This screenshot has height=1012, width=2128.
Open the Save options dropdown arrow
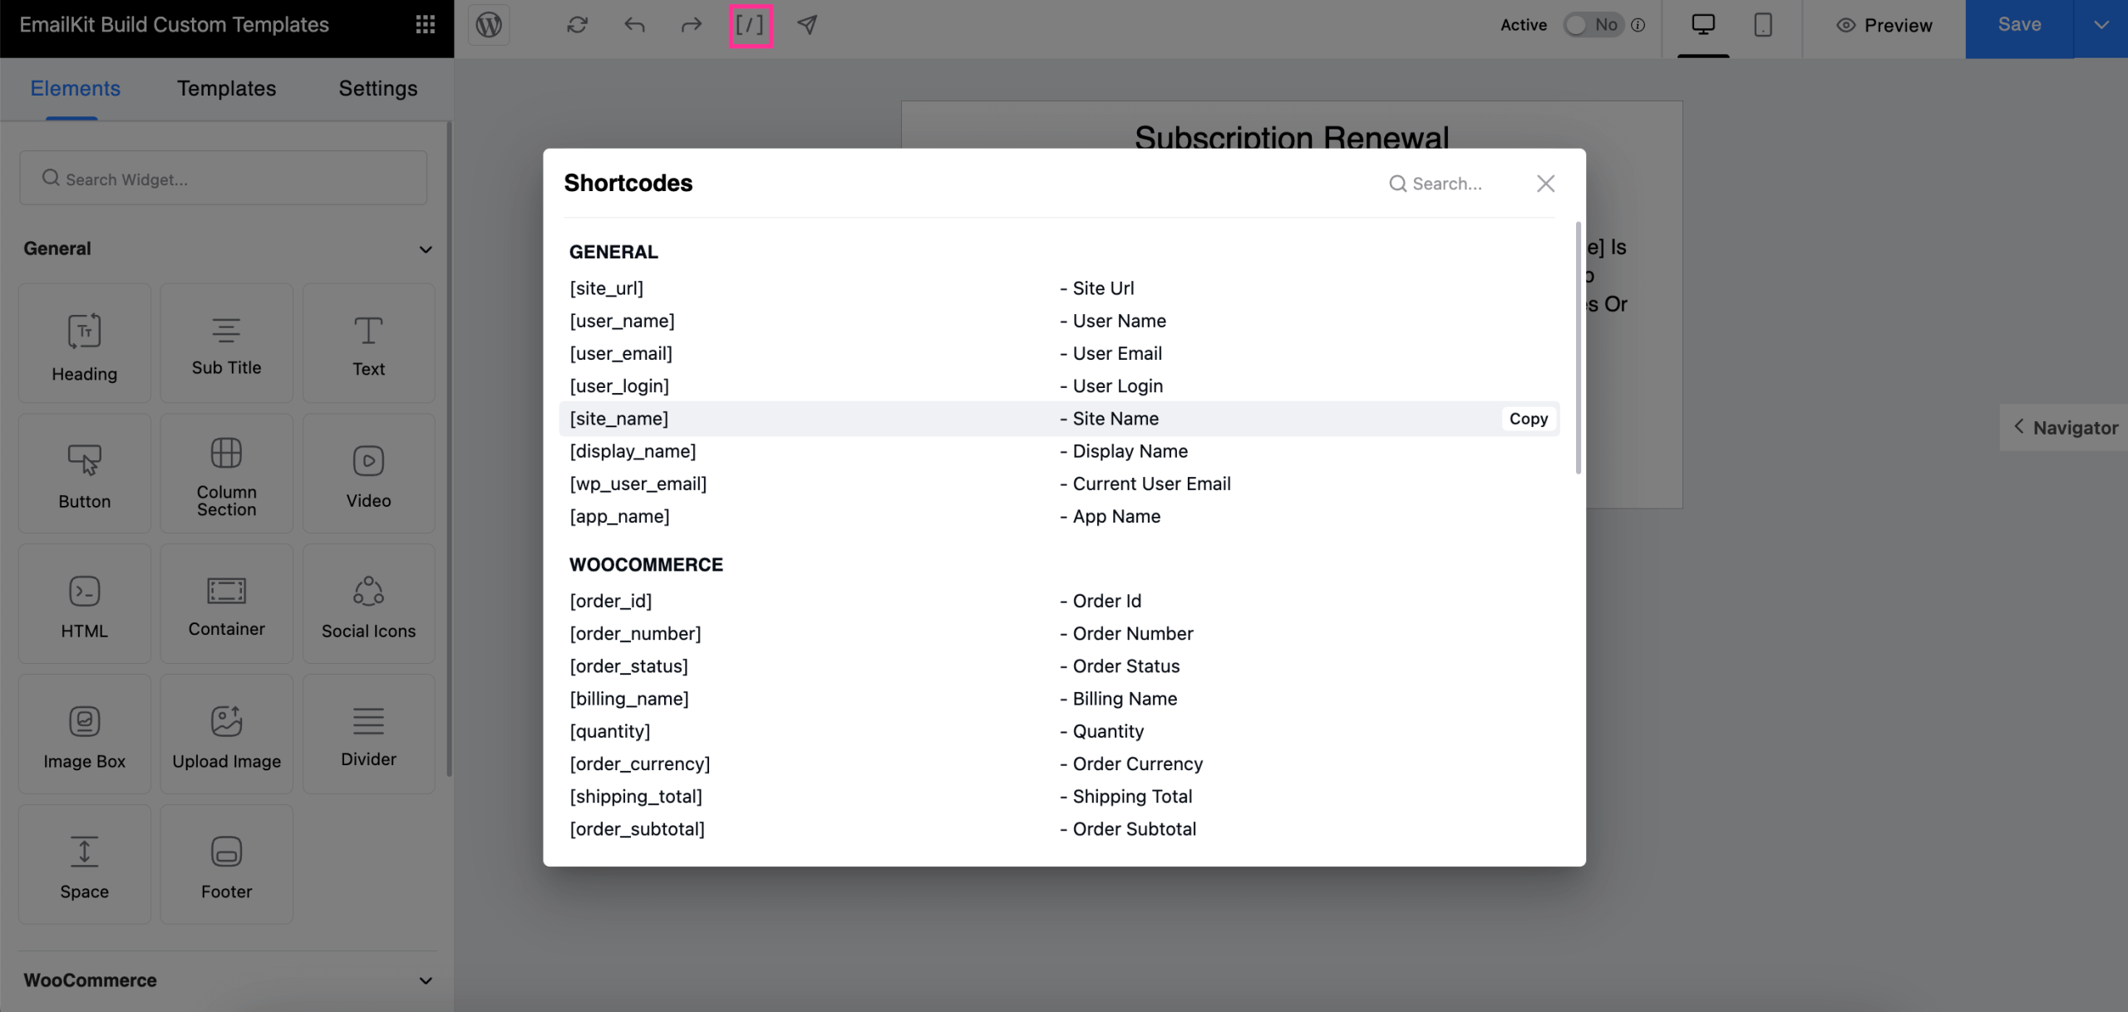click(2101, 25)
